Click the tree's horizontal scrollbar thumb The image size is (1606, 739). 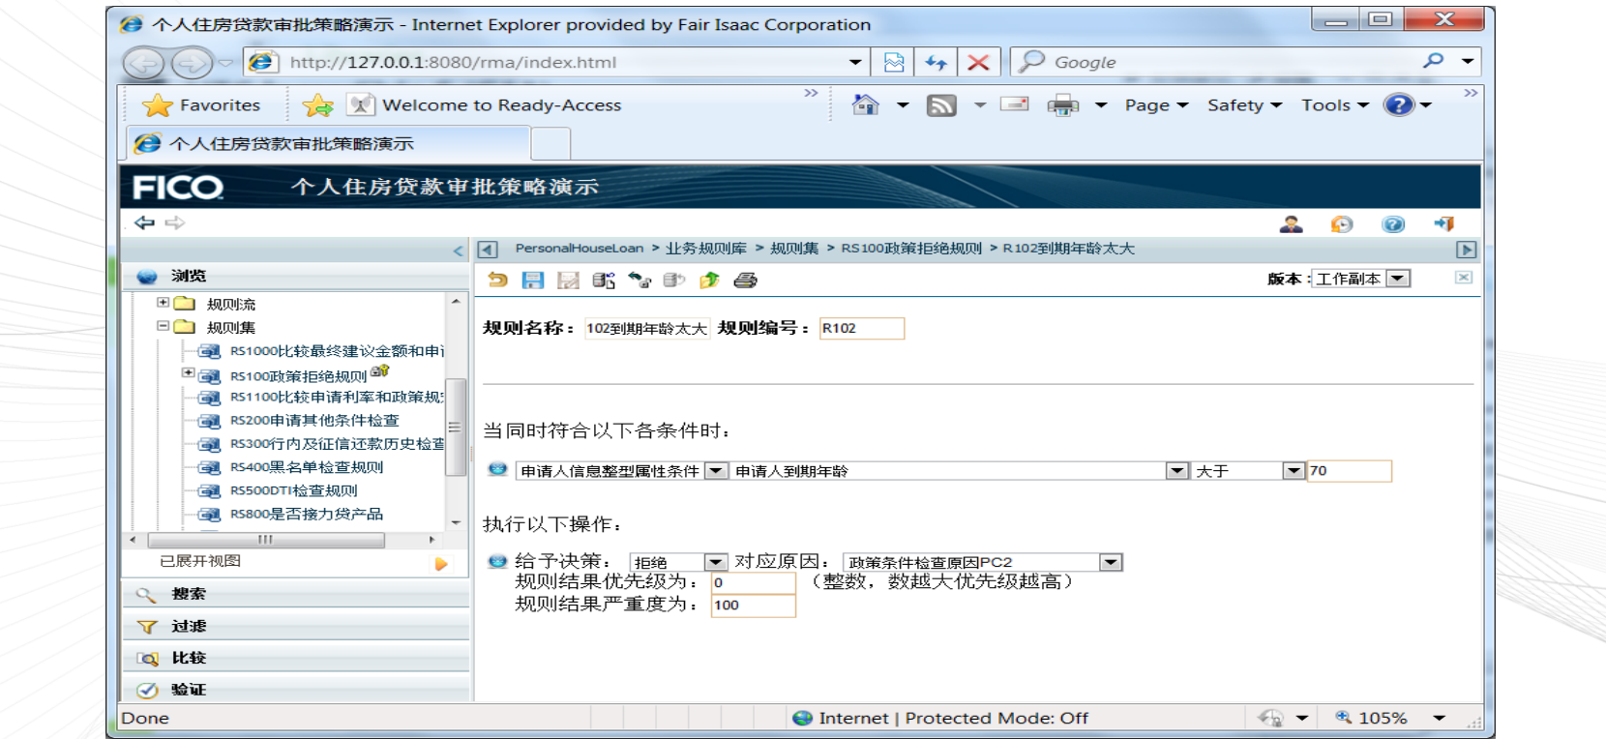[266, 540]
